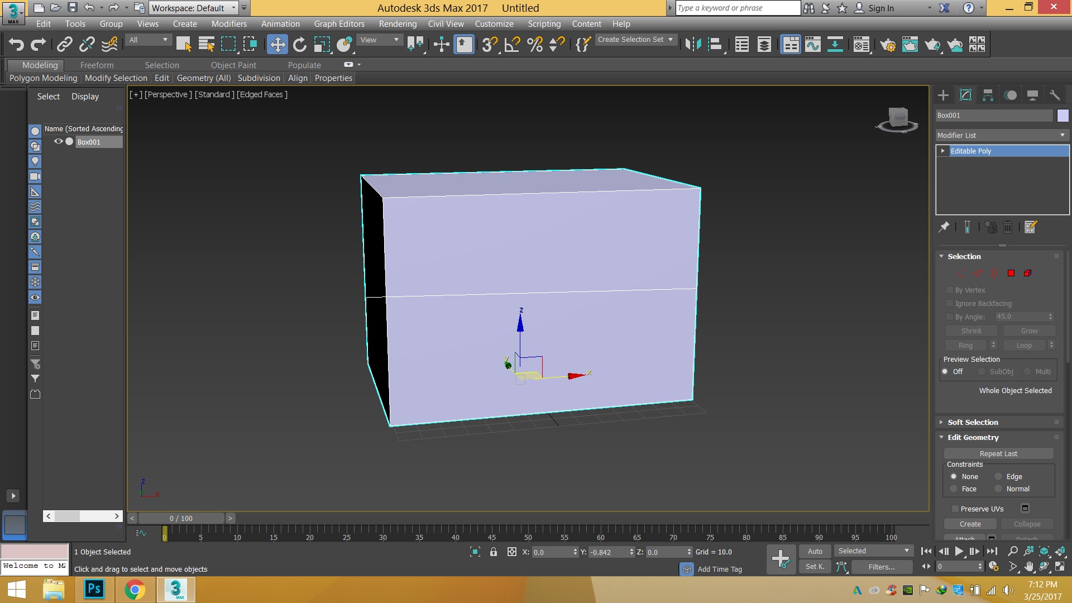
Task: Open the Render Setup teapot icon
Action: [887, 45]
